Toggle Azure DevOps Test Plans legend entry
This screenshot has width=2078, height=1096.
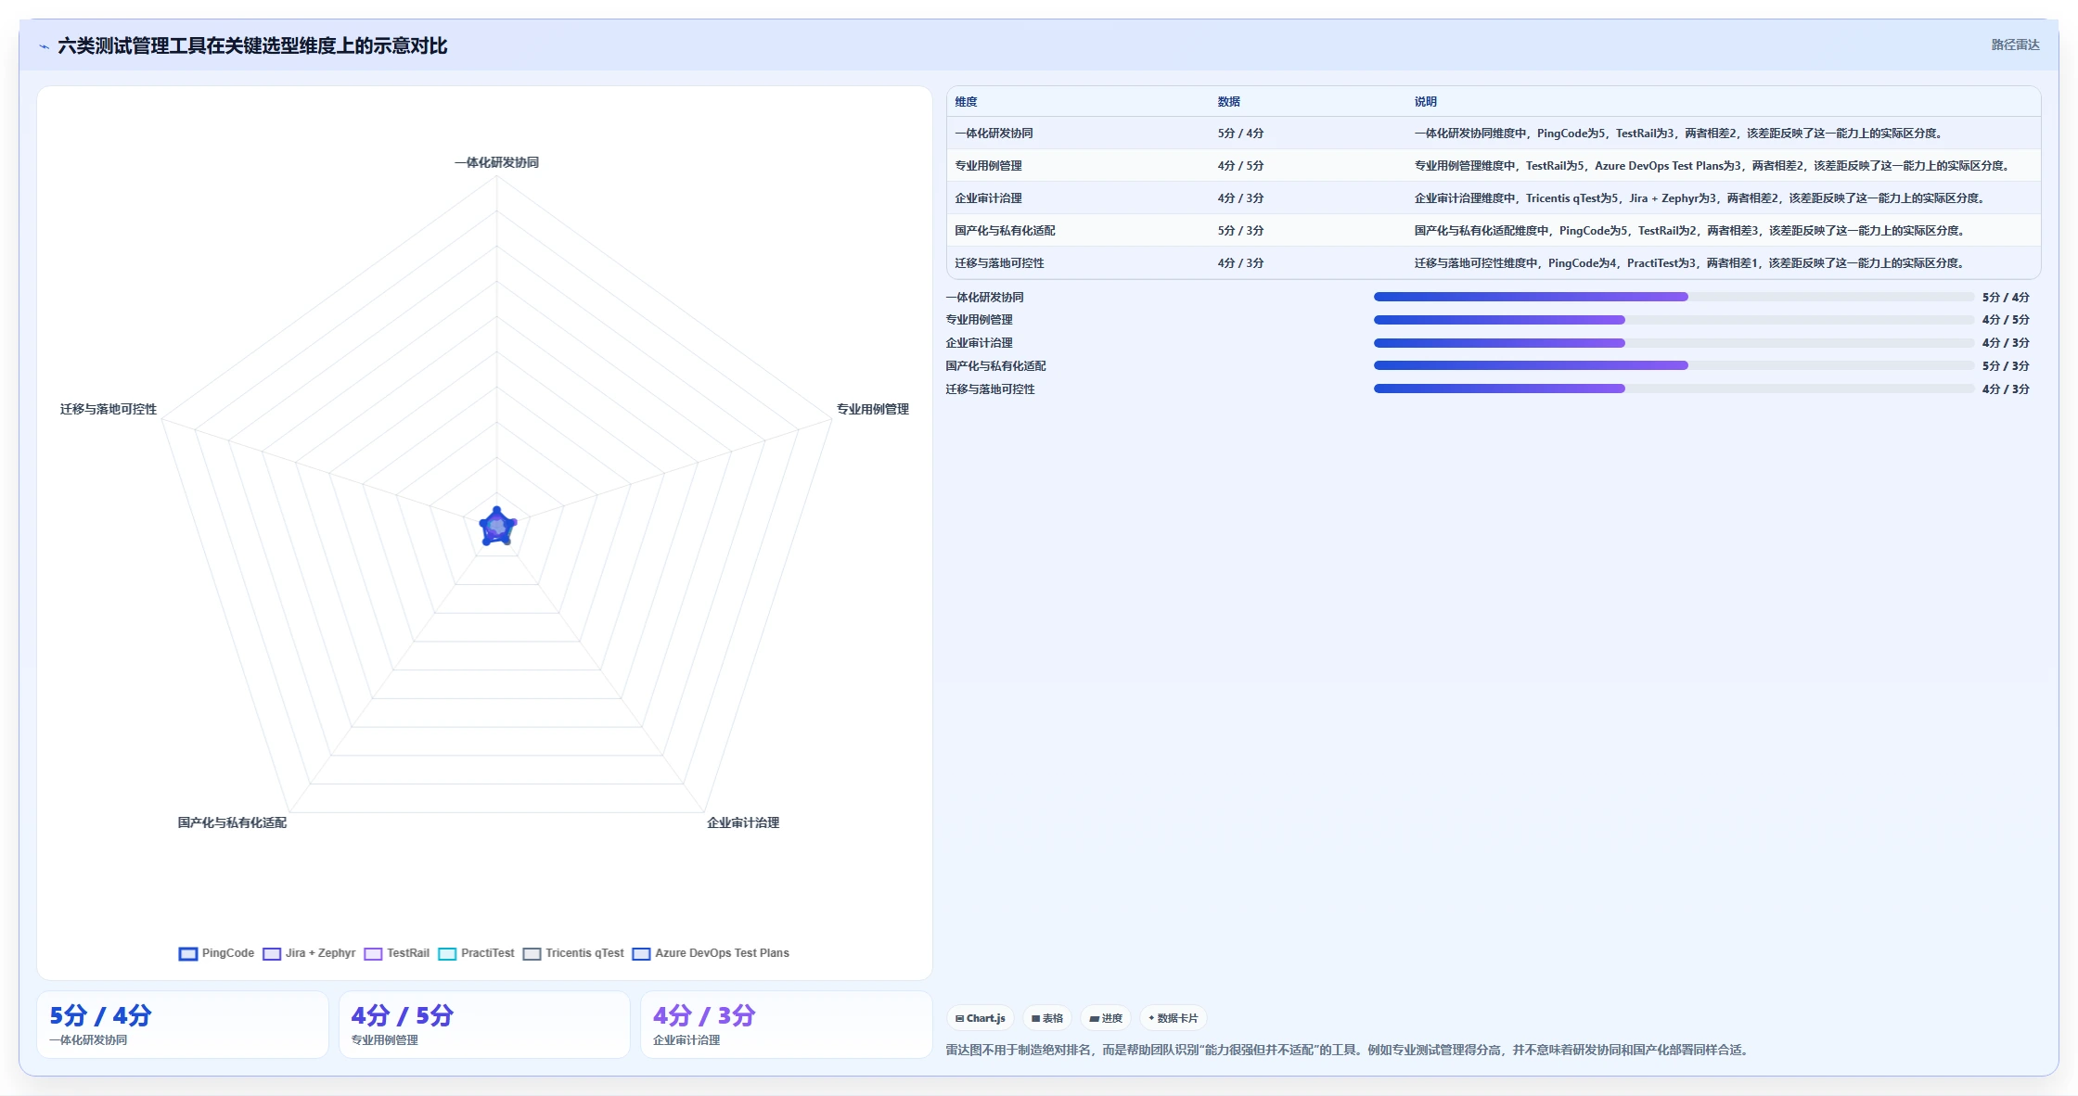pyautogui.click(x=711, y=953)
